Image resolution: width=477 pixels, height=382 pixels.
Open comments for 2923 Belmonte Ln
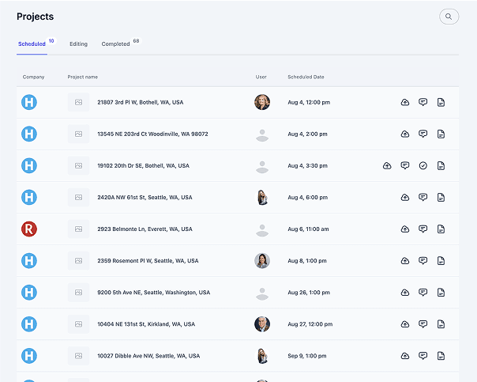(423, 229)
